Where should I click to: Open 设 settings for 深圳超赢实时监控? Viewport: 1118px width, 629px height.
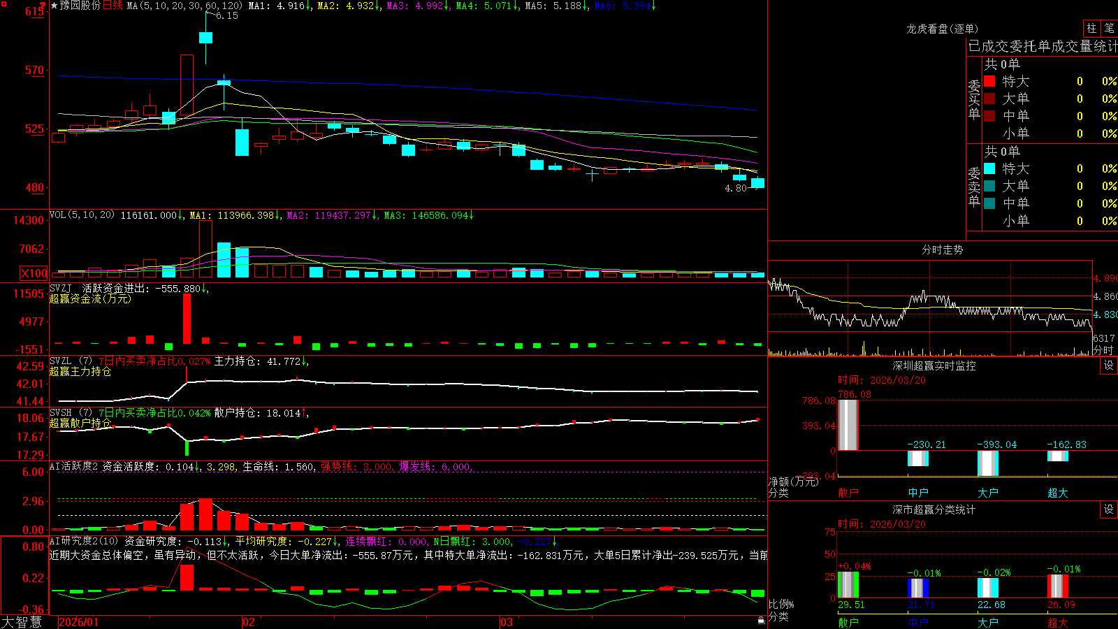tap(1109, 366)
